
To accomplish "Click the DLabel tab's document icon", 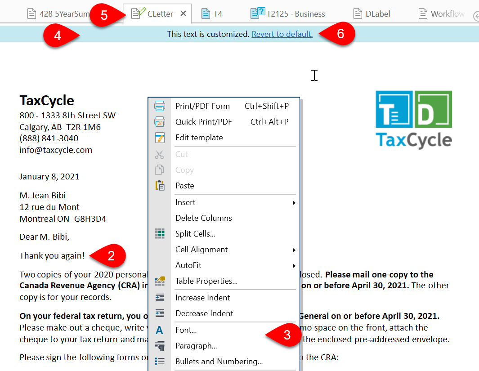I will (358, 14).
